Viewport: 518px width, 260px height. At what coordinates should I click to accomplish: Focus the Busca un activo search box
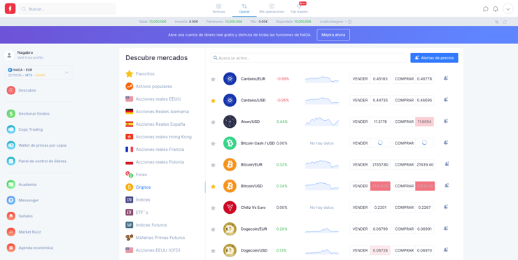click(x=308, y=58)
